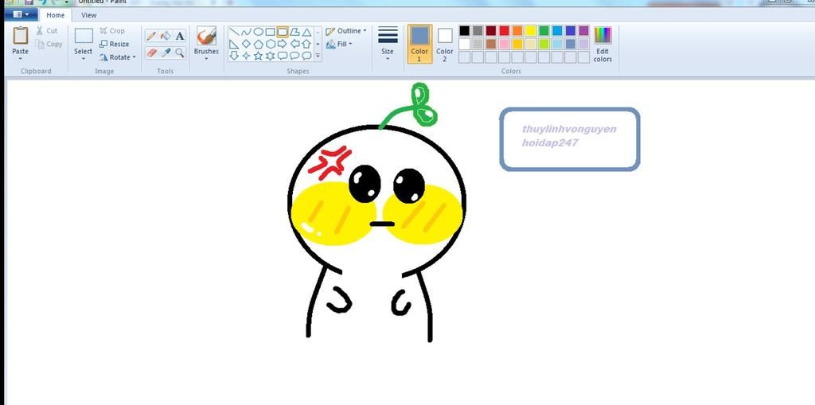Choose the Curve shape
815x405 pixels.
tap(247, 33)
